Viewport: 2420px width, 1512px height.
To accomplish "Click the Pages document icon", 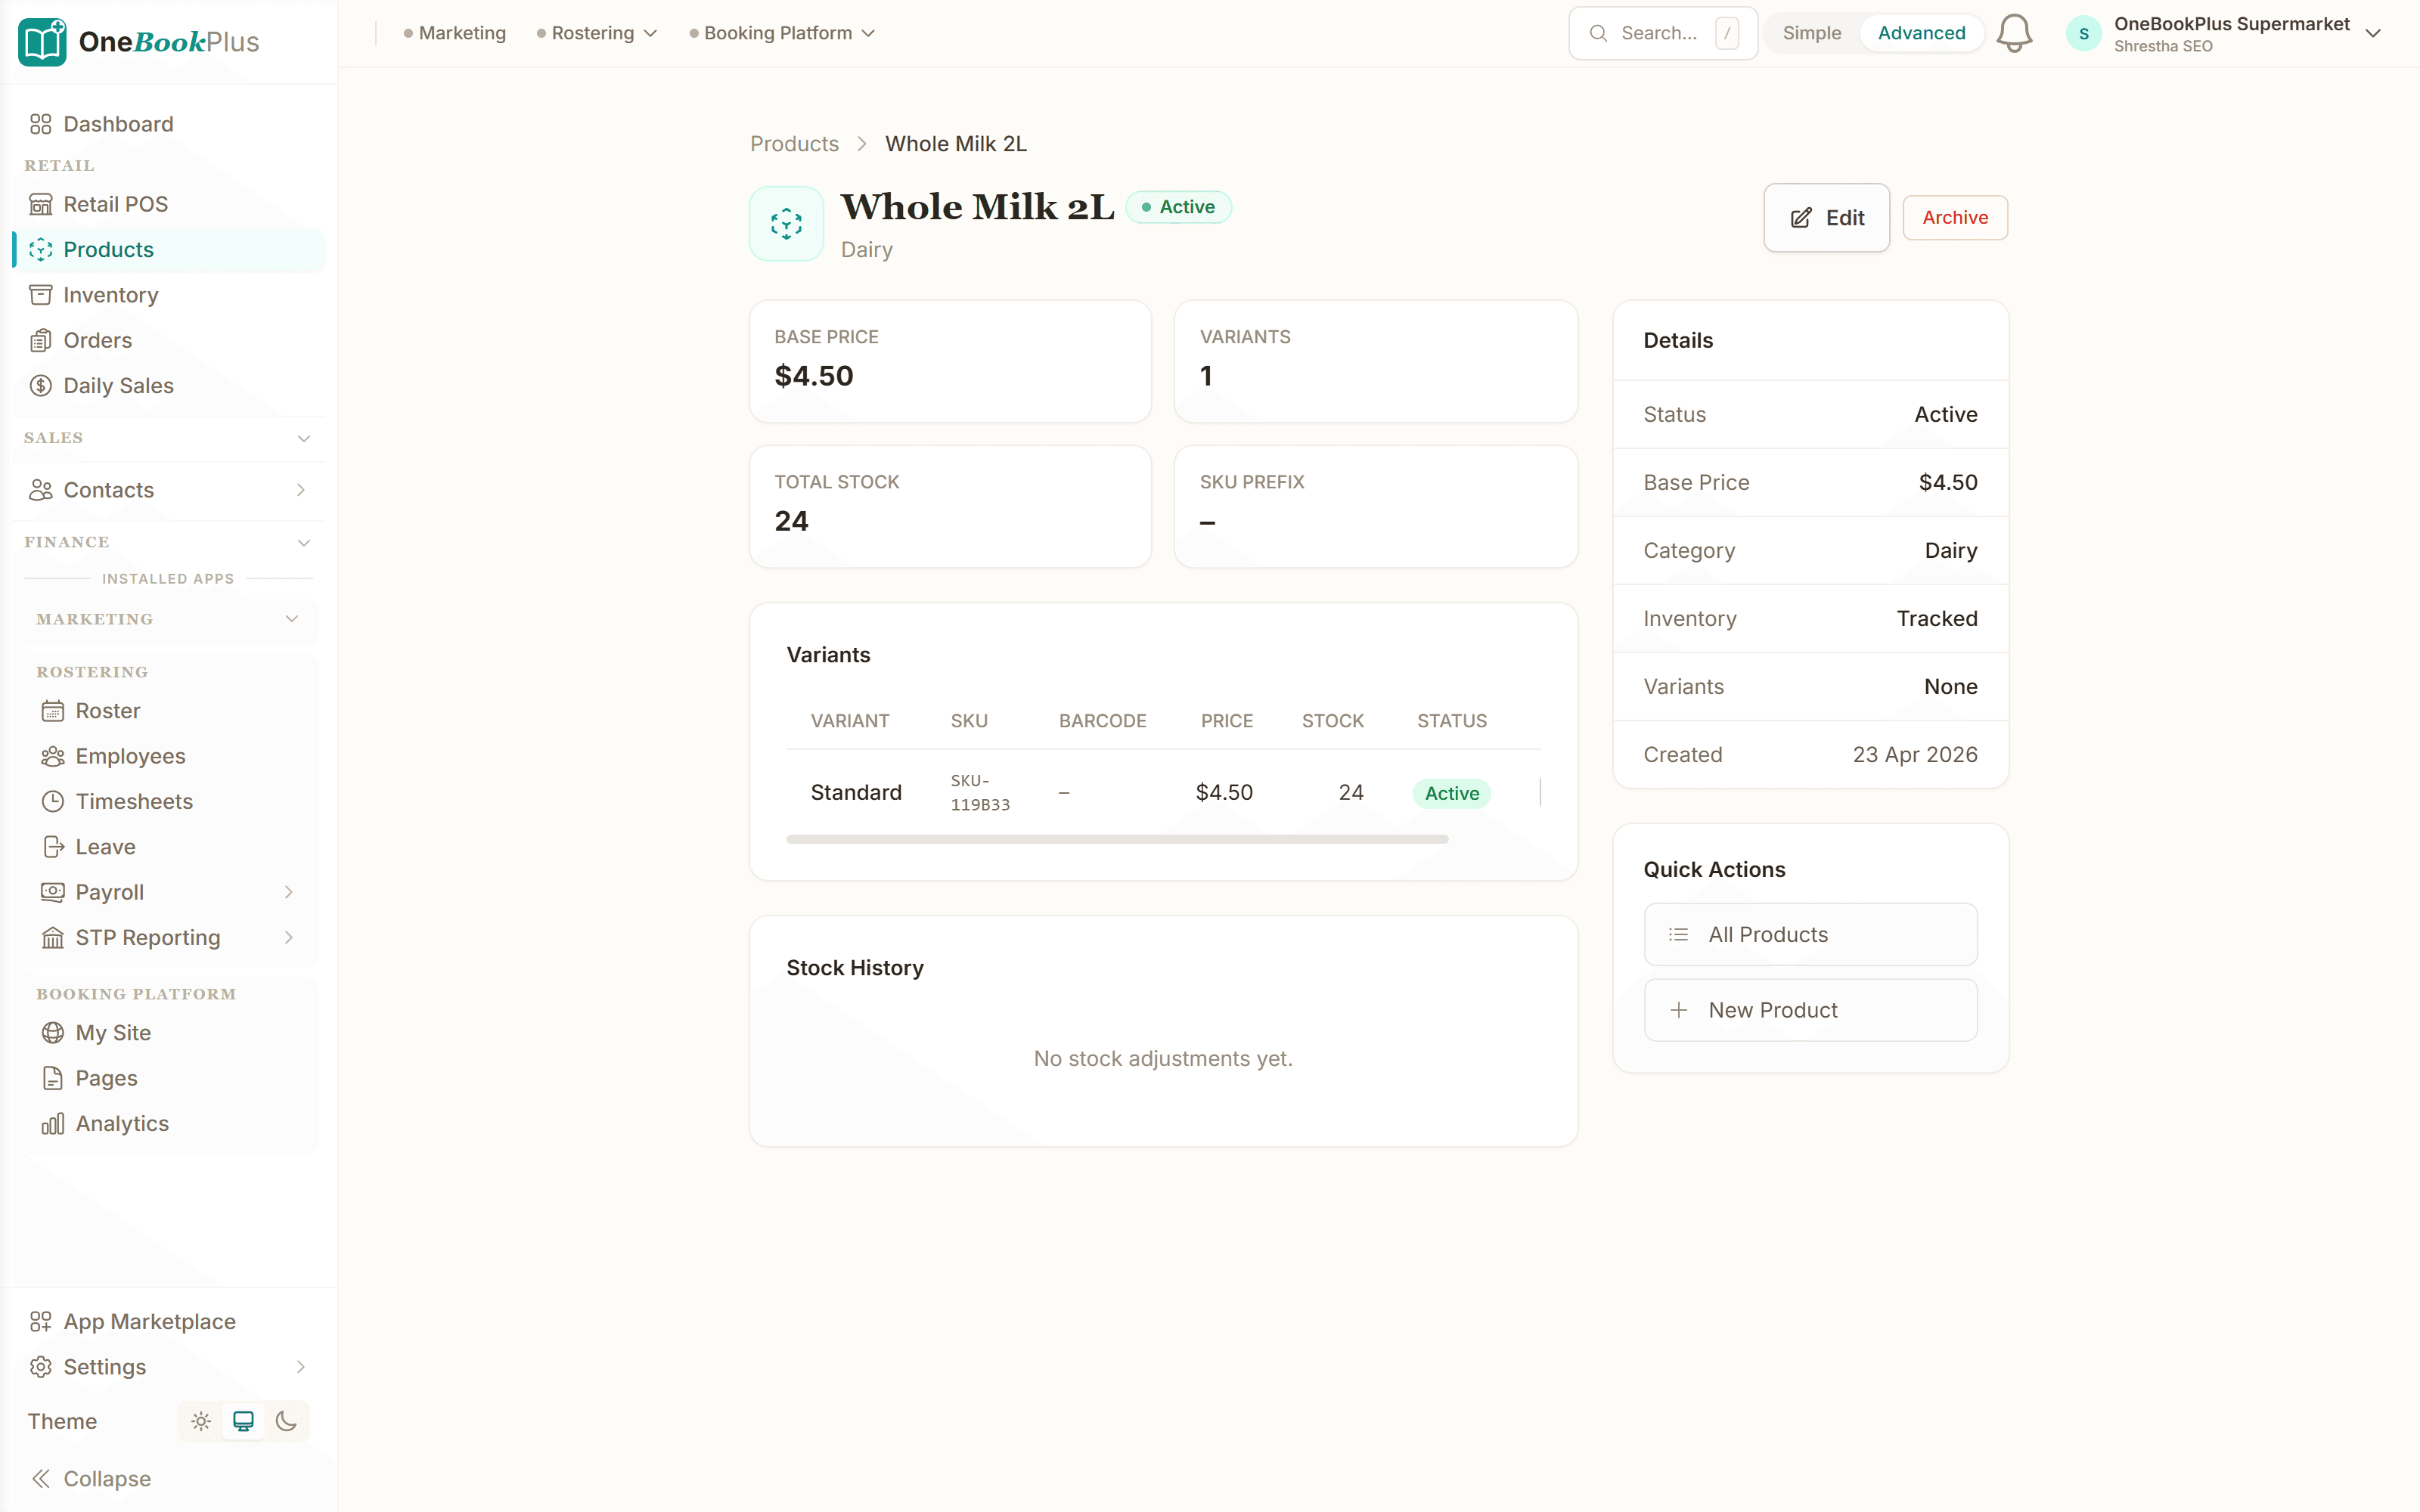I will [x=52, y=1078].
